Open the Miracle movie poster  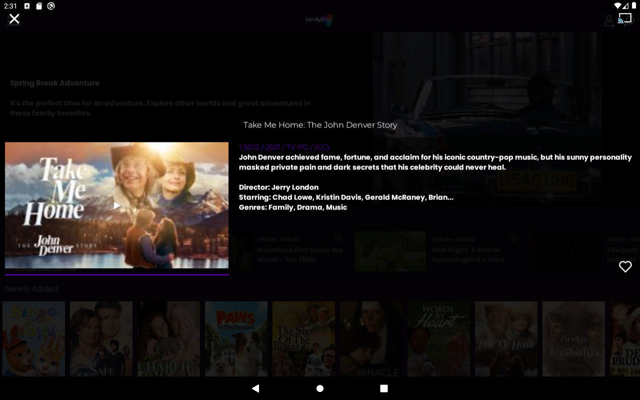pyautogui.click(x=371, y=338)
